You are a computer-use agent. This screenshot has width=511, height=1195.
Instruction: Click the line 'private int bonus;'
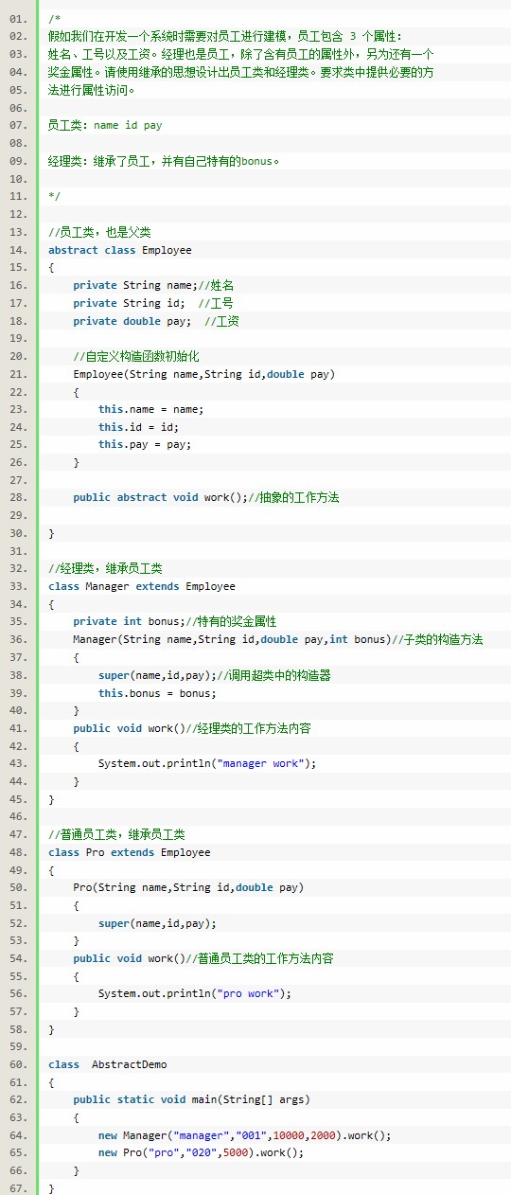pyautogui.click(x=175, y=622)
